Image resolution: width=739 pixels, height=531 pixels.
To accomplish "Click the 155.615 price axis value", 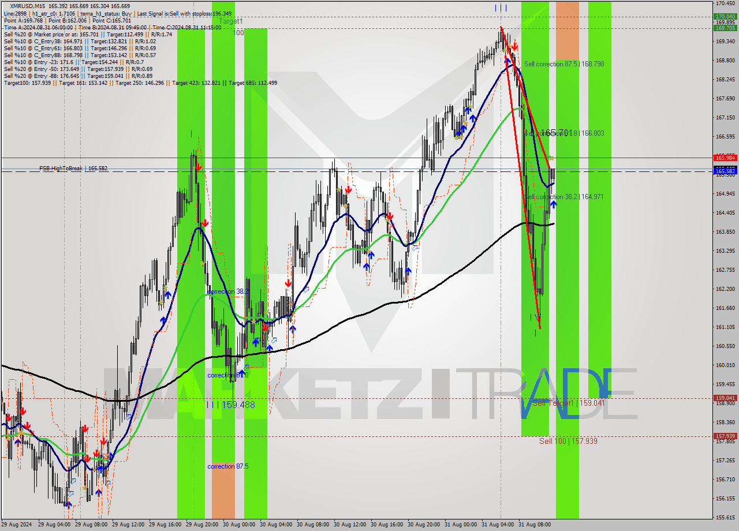I will tap(725, 518).
